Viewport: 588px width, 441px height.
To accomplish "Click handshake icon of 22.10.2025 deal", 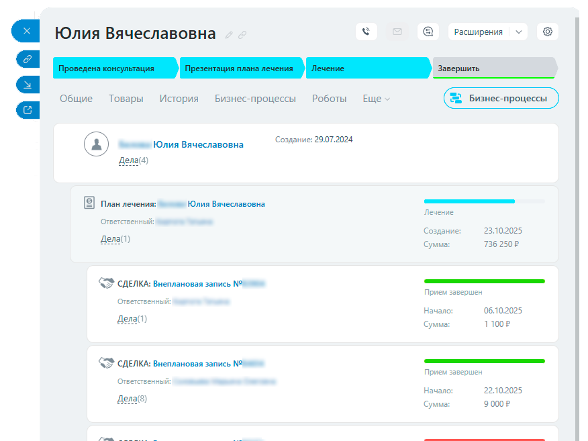I will pyautogui.click(x=106, y=362).
